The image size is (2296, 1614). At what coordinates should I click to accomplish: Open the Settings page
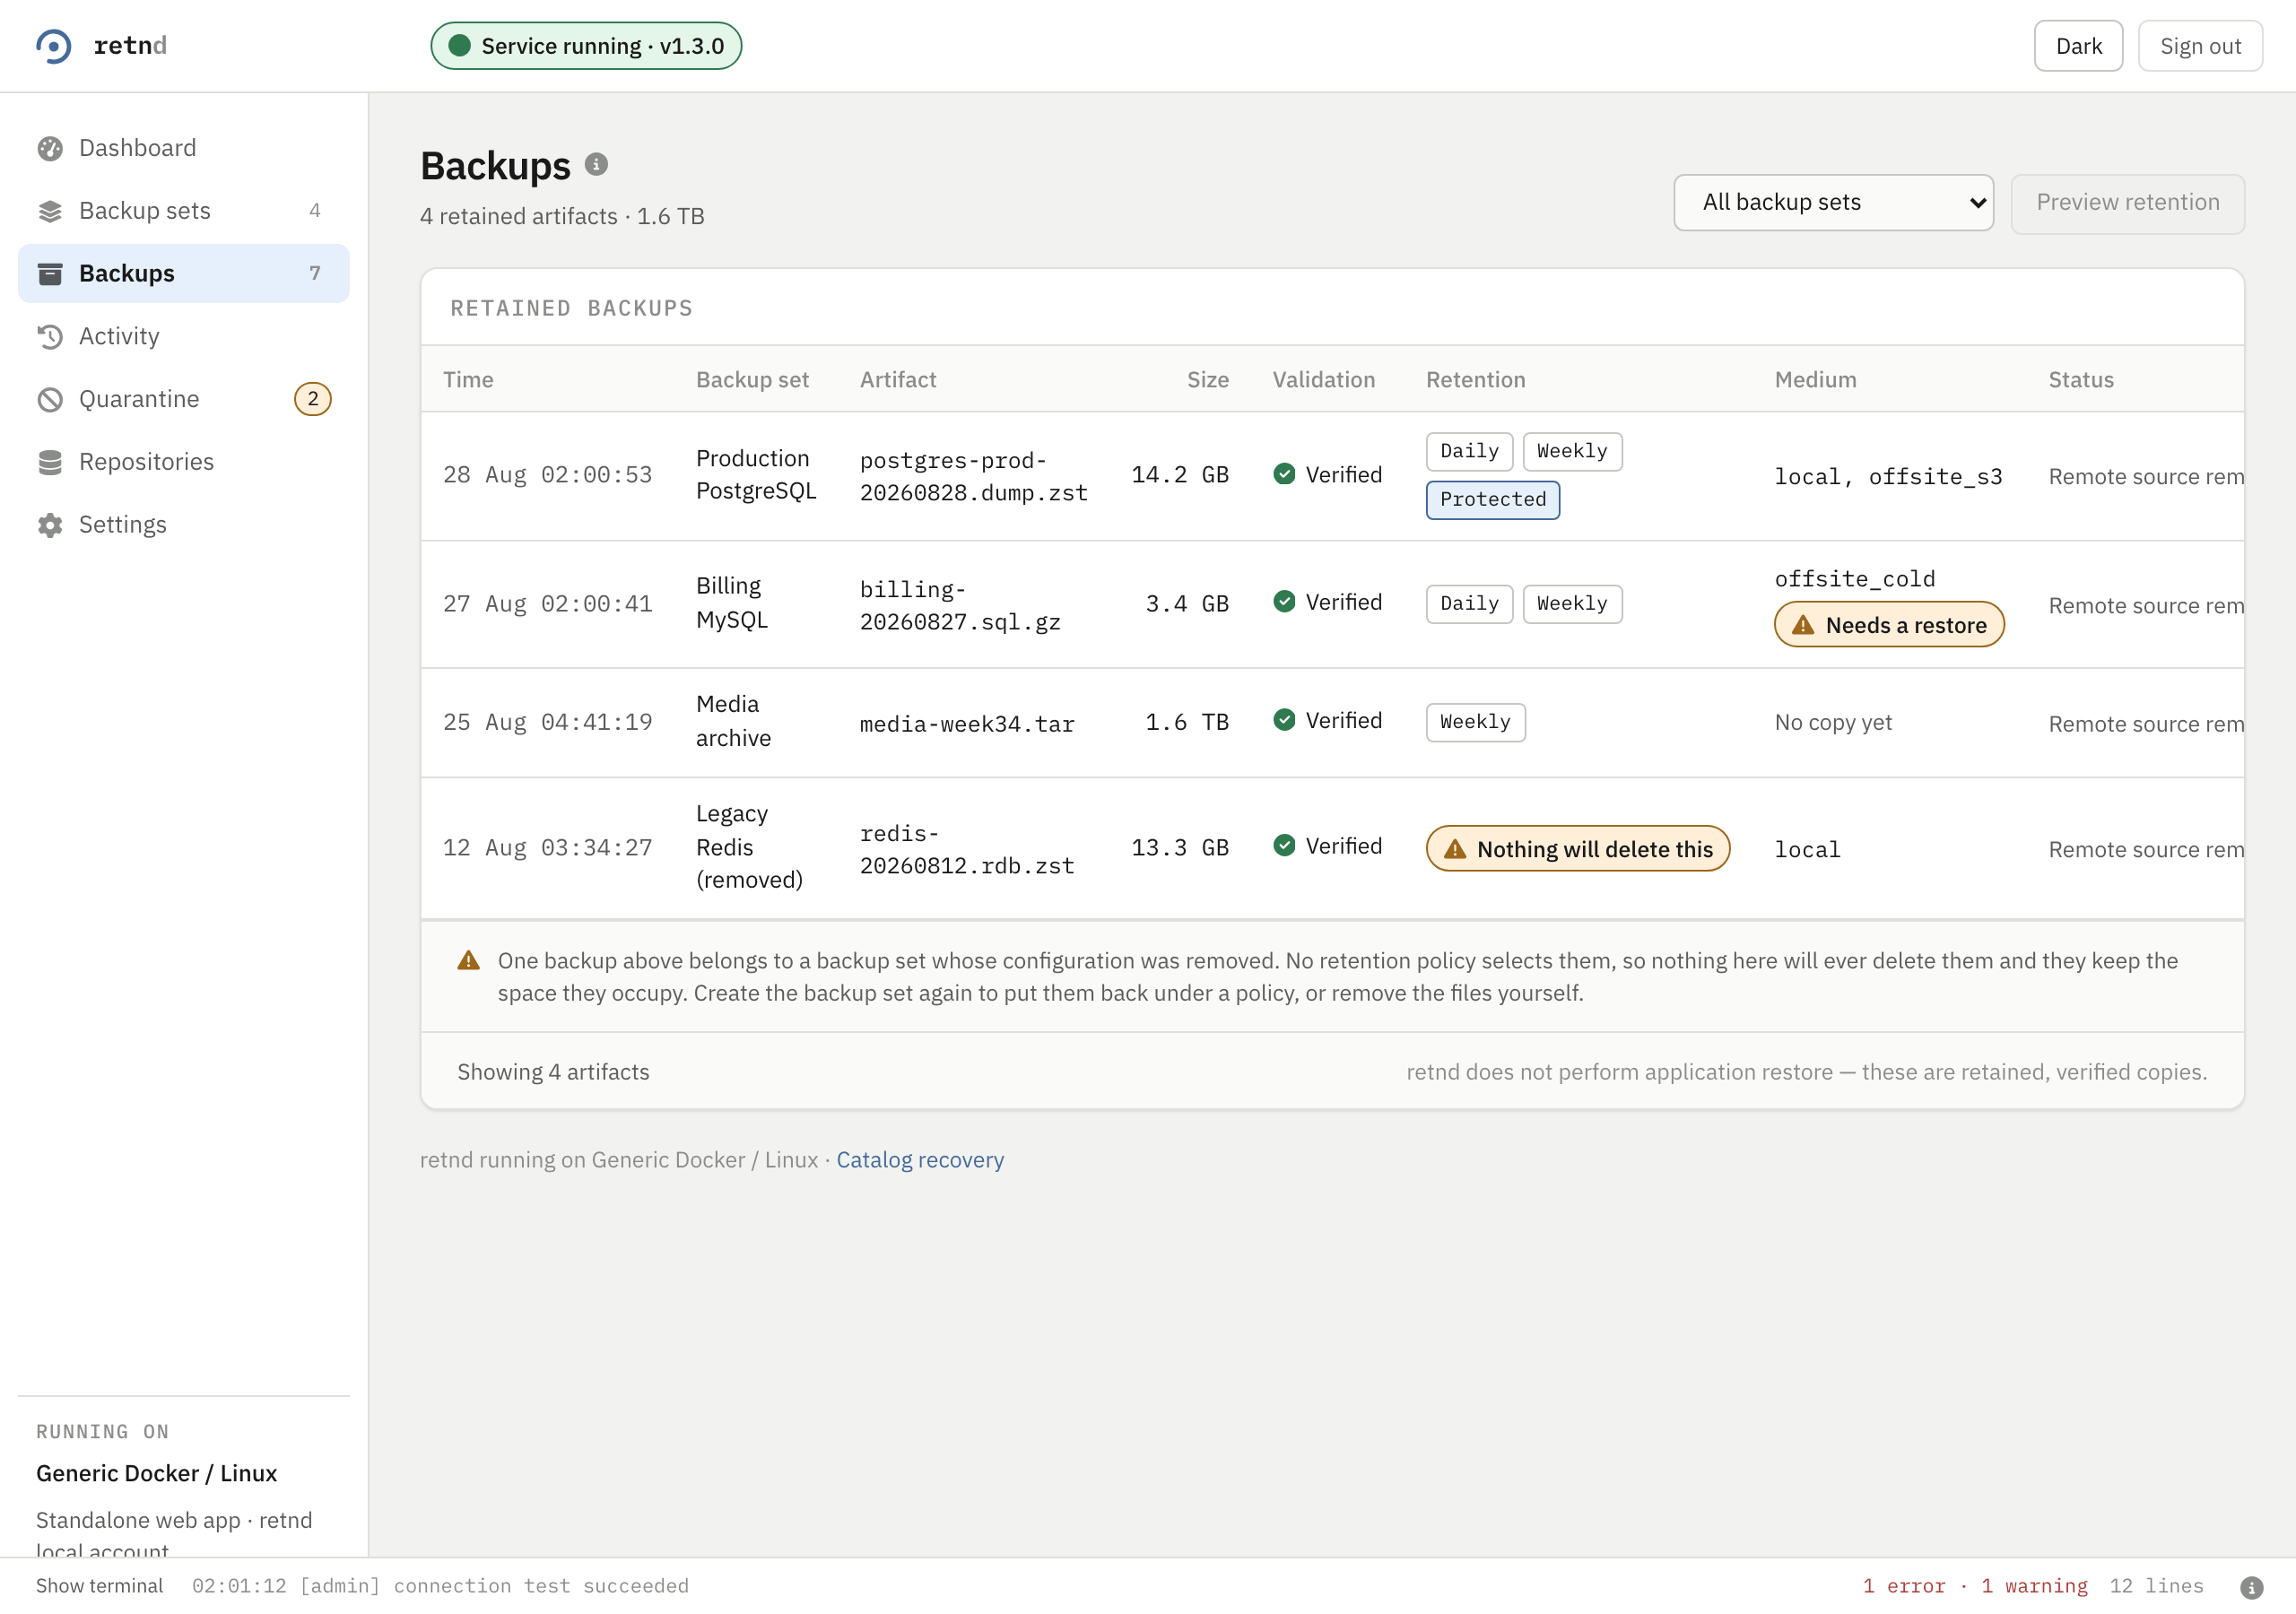coord(184,525)
